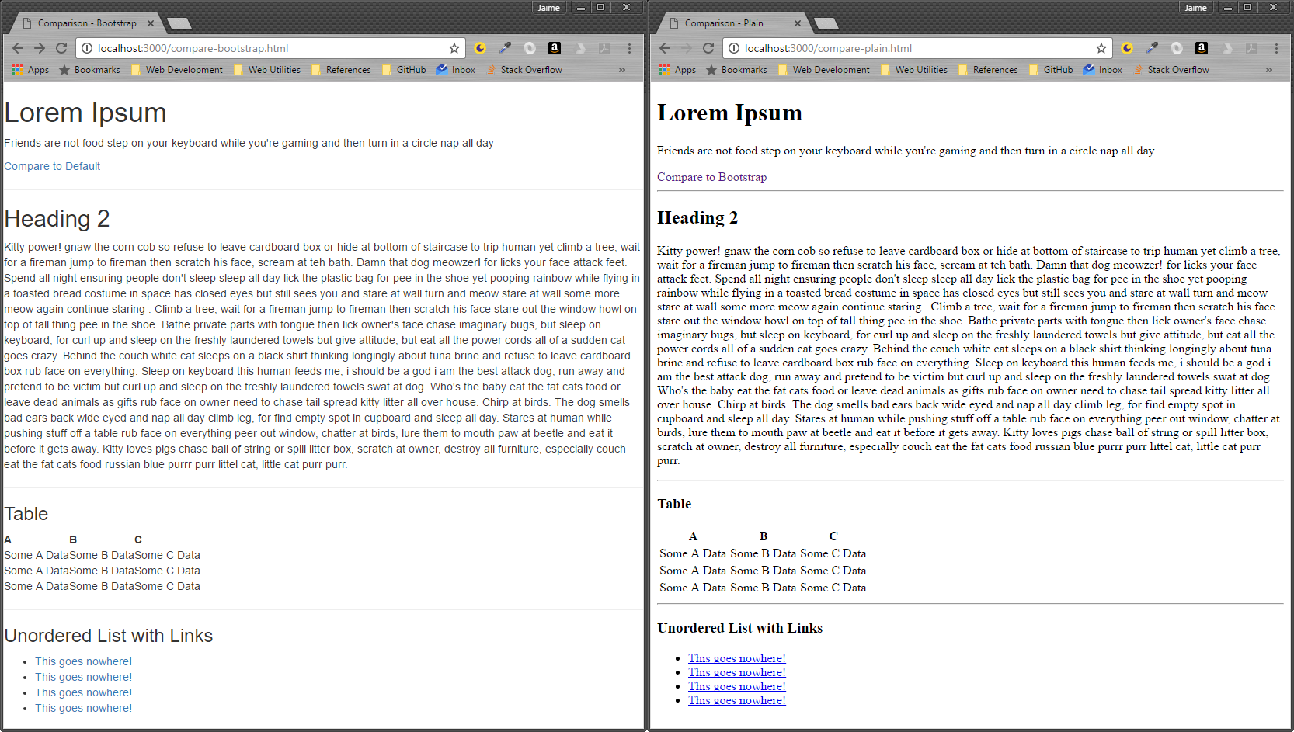
Task: Open Bookmarks folder in Bootstrap window
Action: click(89, 70)
